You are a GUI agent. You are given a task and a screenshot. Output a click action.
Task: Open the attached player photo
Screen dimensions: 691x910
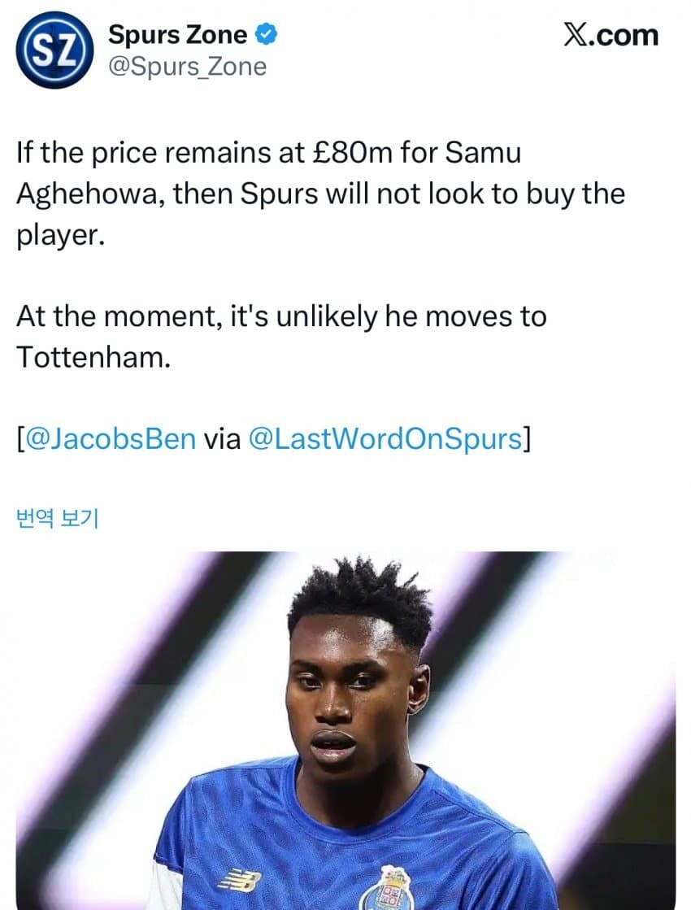point(345,730)
